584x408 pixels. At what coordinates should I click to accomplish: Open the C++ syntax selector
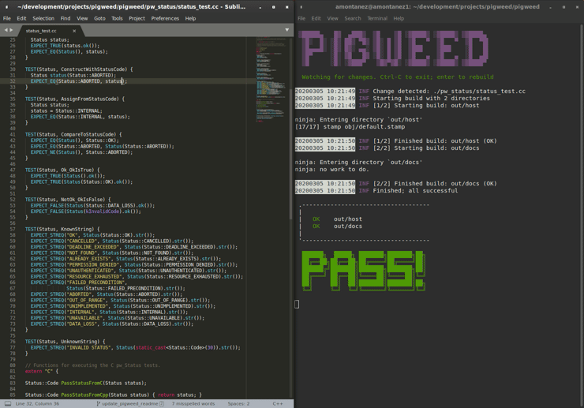[278, 403]
